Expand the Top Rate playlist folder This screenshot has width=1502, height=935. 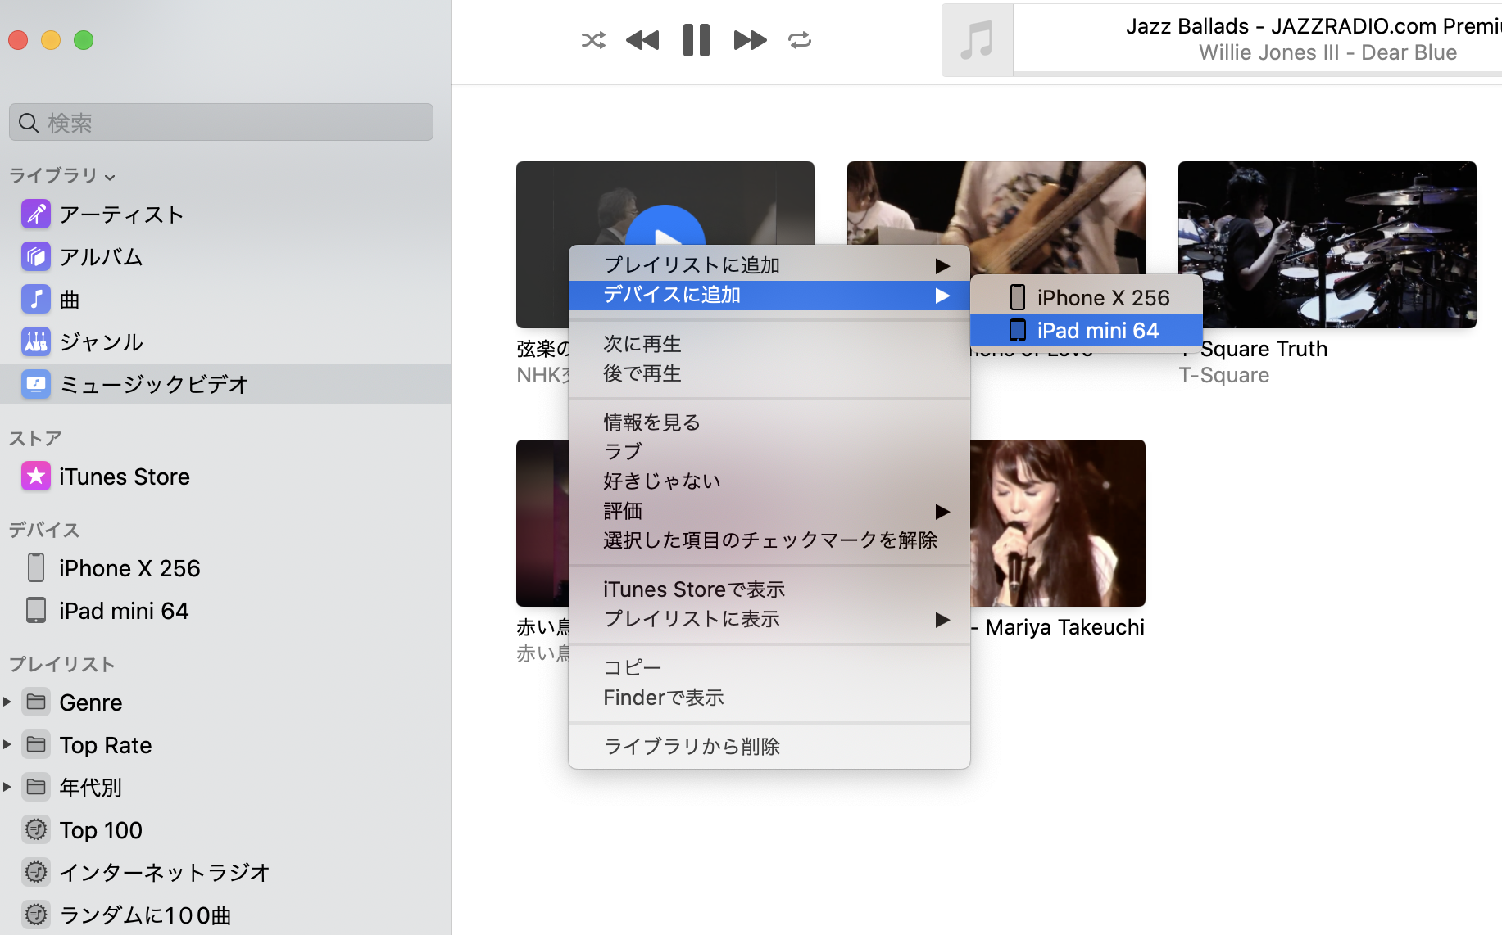pyautogui.click(x=7, y=744)
